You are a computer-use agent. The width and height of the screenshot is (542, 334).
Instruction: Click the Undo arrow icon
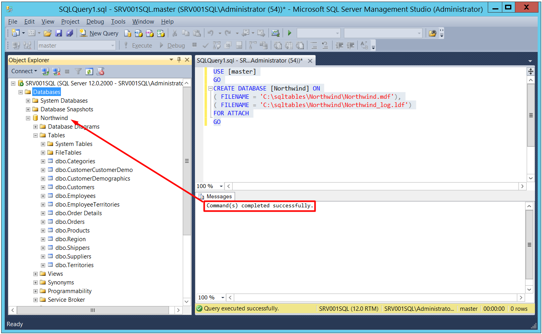coord(211,33)
